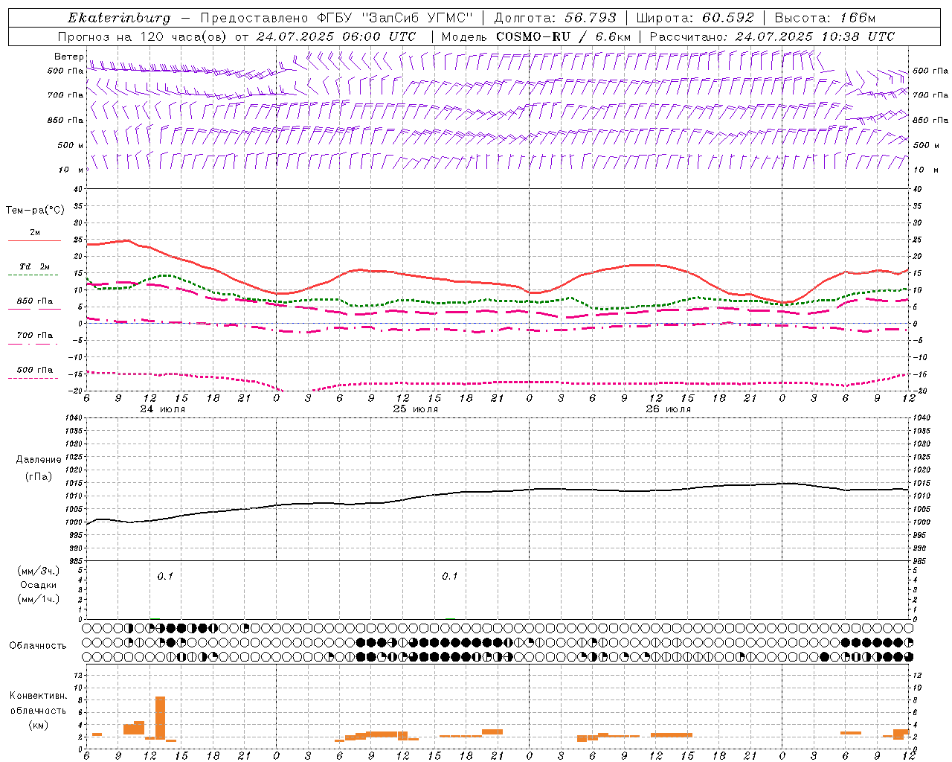The image size is (952, 762).
Task: Click the 0.1 precipitation value on 24 июля
Action: [165, 576]
